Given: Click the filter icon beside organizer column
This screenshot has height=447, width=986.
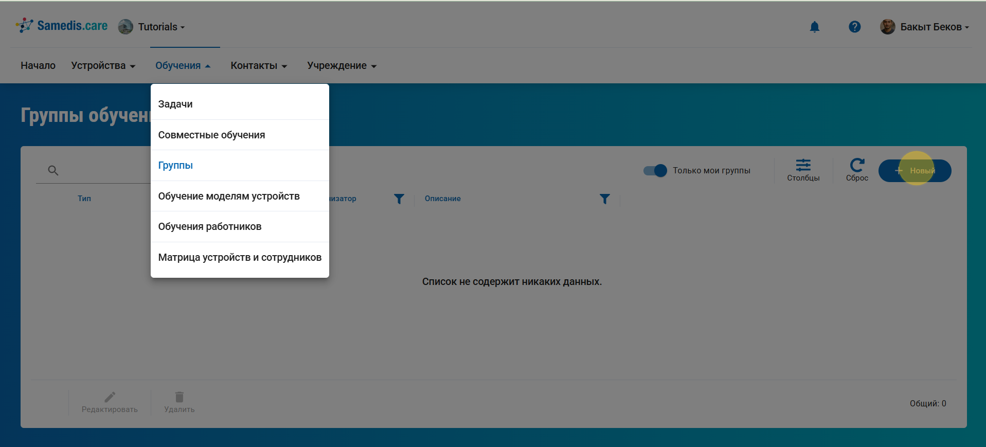Looking at the screenshot, I should click(x=399, y=199).
